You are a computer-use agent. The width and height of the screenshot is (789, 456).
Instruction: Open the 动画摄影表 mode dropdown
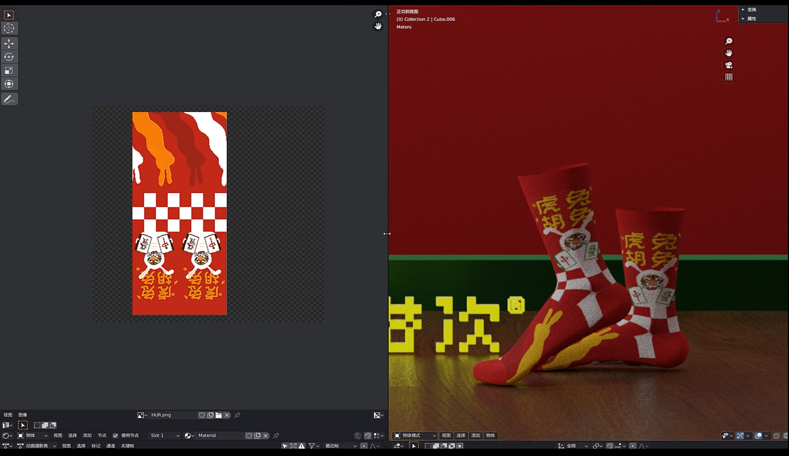(x=37, y=446)
